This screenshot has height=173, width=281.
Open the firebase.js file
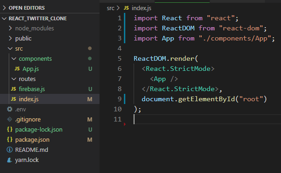click(x=32, y=89)
